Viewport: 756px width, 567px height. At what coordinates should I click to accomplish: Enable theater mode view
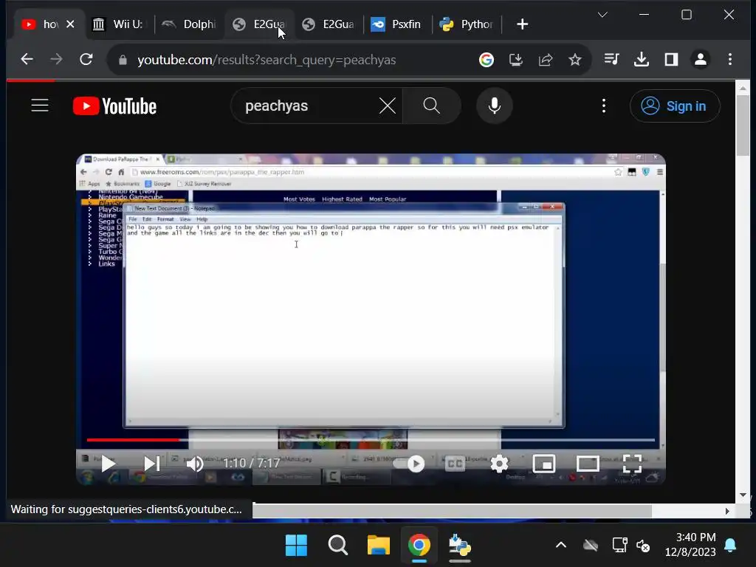click(x=588, y=464)
